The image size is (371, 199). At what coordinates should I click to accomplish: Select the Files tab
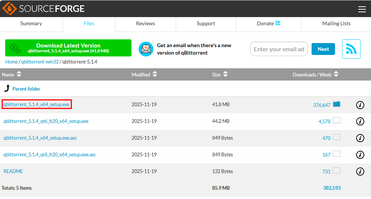coord(89,24)
